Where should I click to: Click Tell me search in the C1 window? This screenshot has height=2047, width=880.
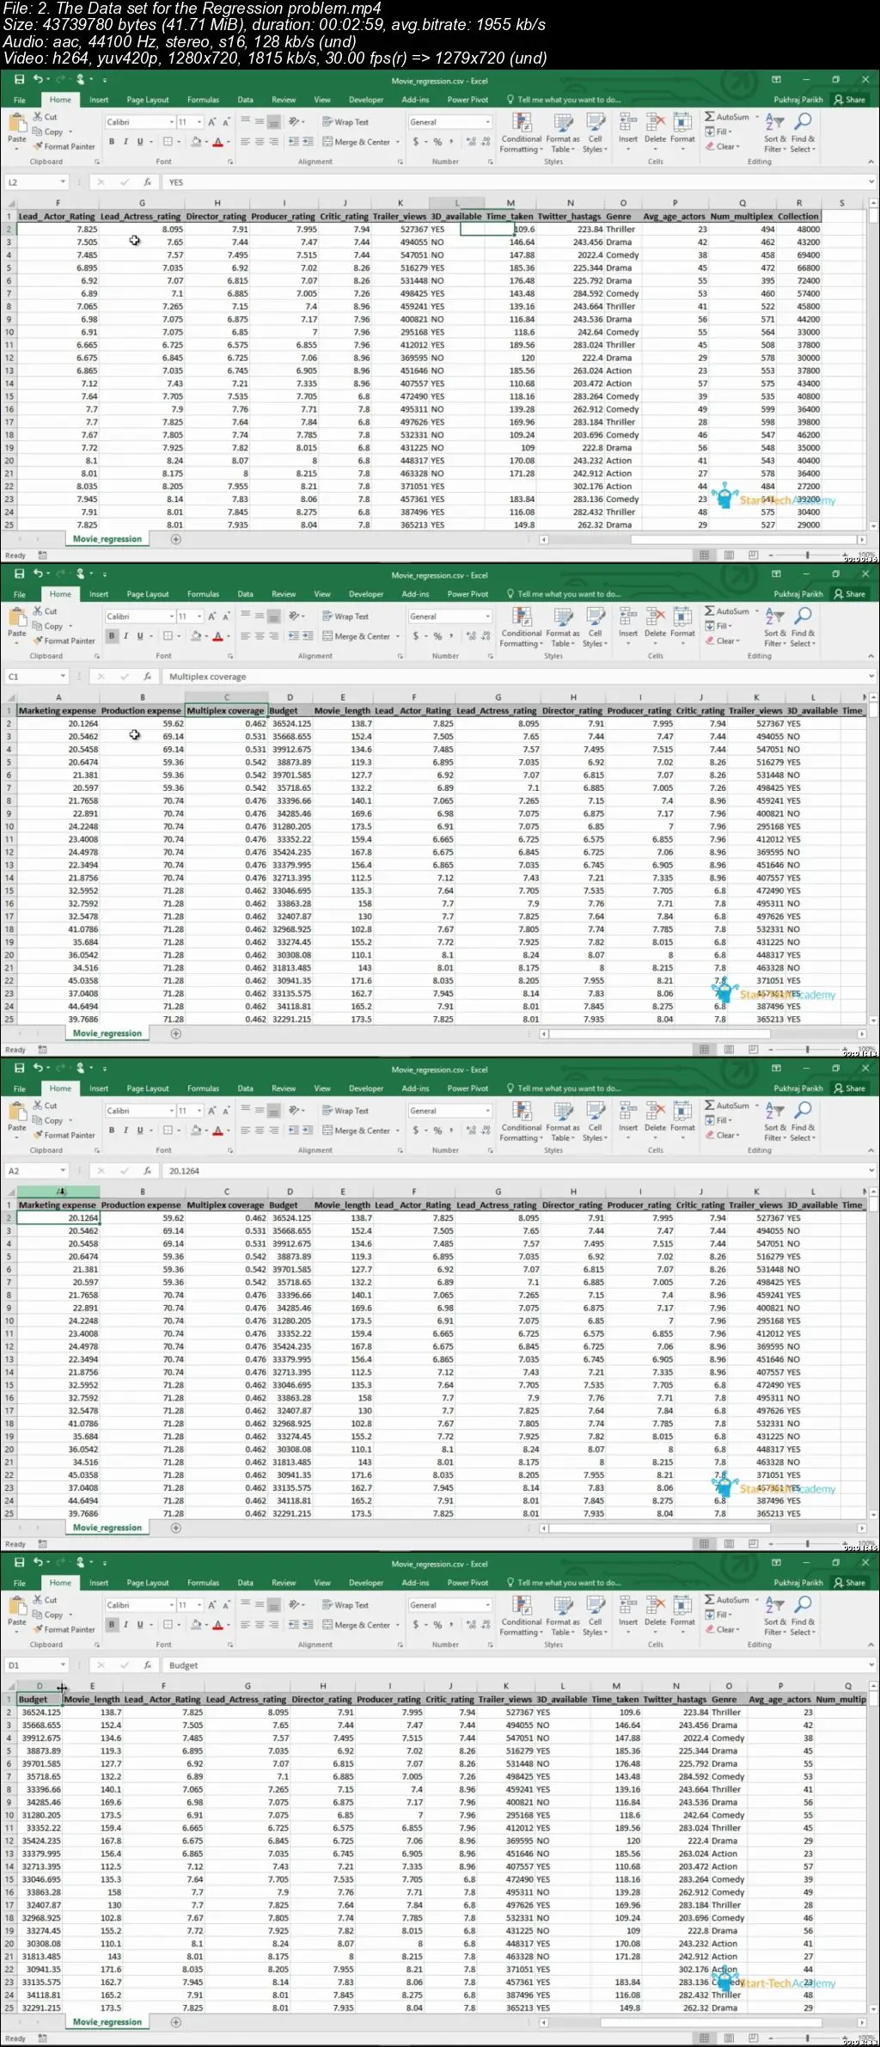[564, 594]
